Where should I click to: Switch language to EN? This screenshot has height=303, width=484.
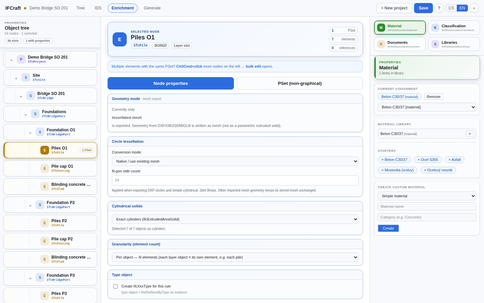pos(462,8)
